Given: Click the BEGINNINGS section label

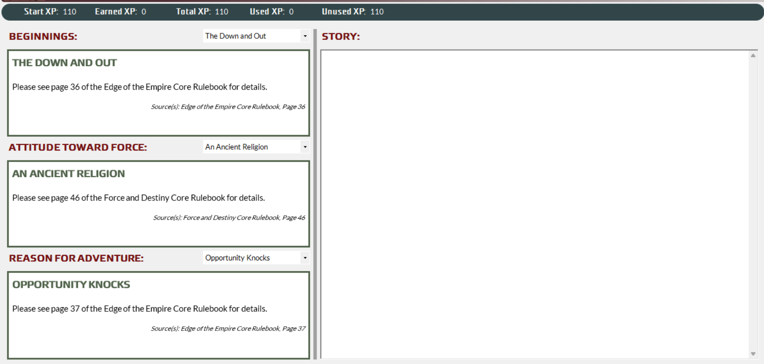Looking at the screenshot, I should pos(43,36).
